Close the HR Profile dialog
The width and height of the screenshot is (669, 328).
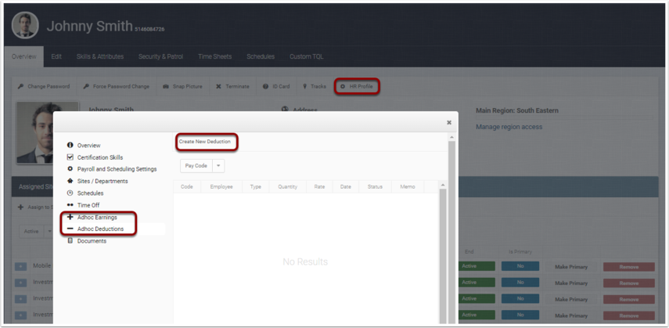(x=449, y=122)
